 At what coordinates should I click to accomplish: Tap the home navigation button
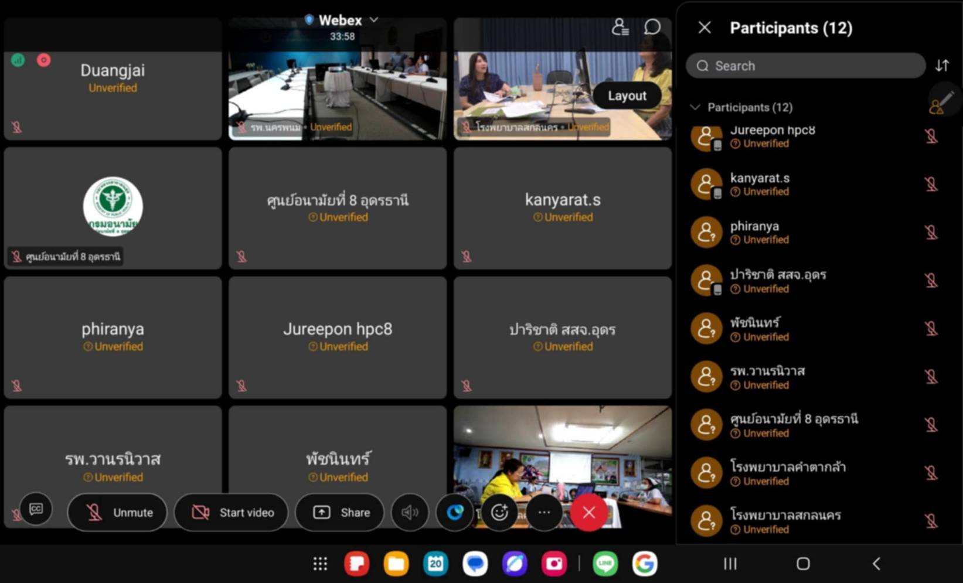tap(803, 564)
